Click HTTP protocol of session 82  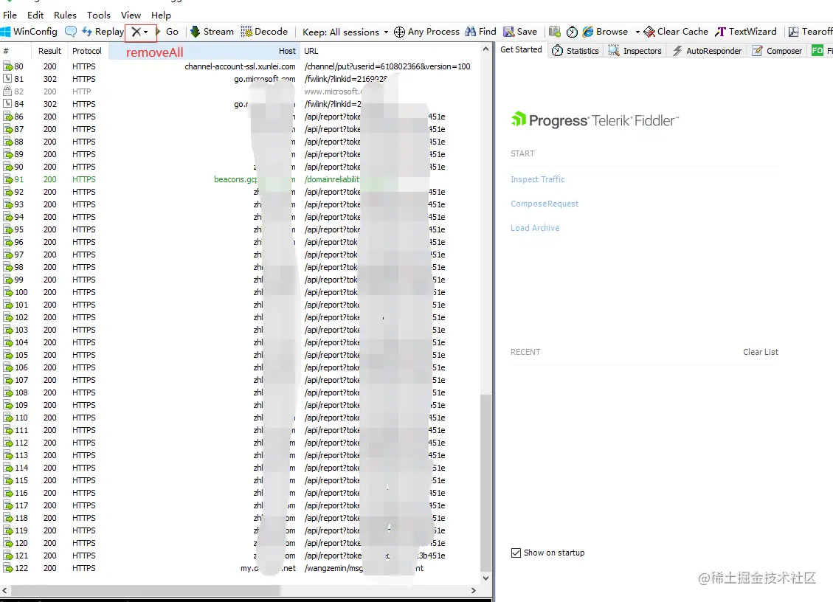pos(82,91)
